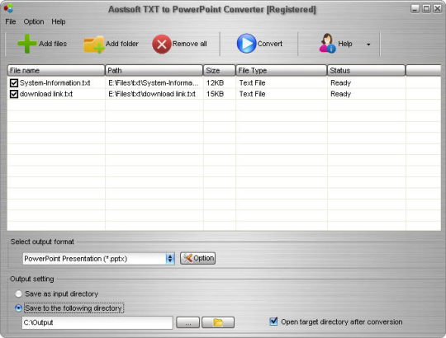Open the File menu
Screen dimensions: 446x338
(x=11, y=21)
